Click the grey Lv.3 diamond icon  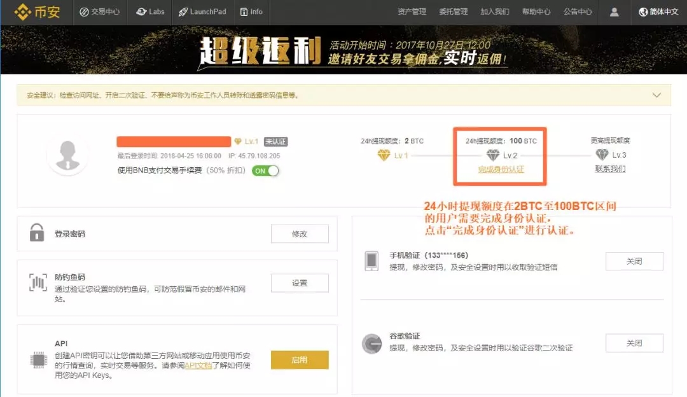[x=602, y=155]
